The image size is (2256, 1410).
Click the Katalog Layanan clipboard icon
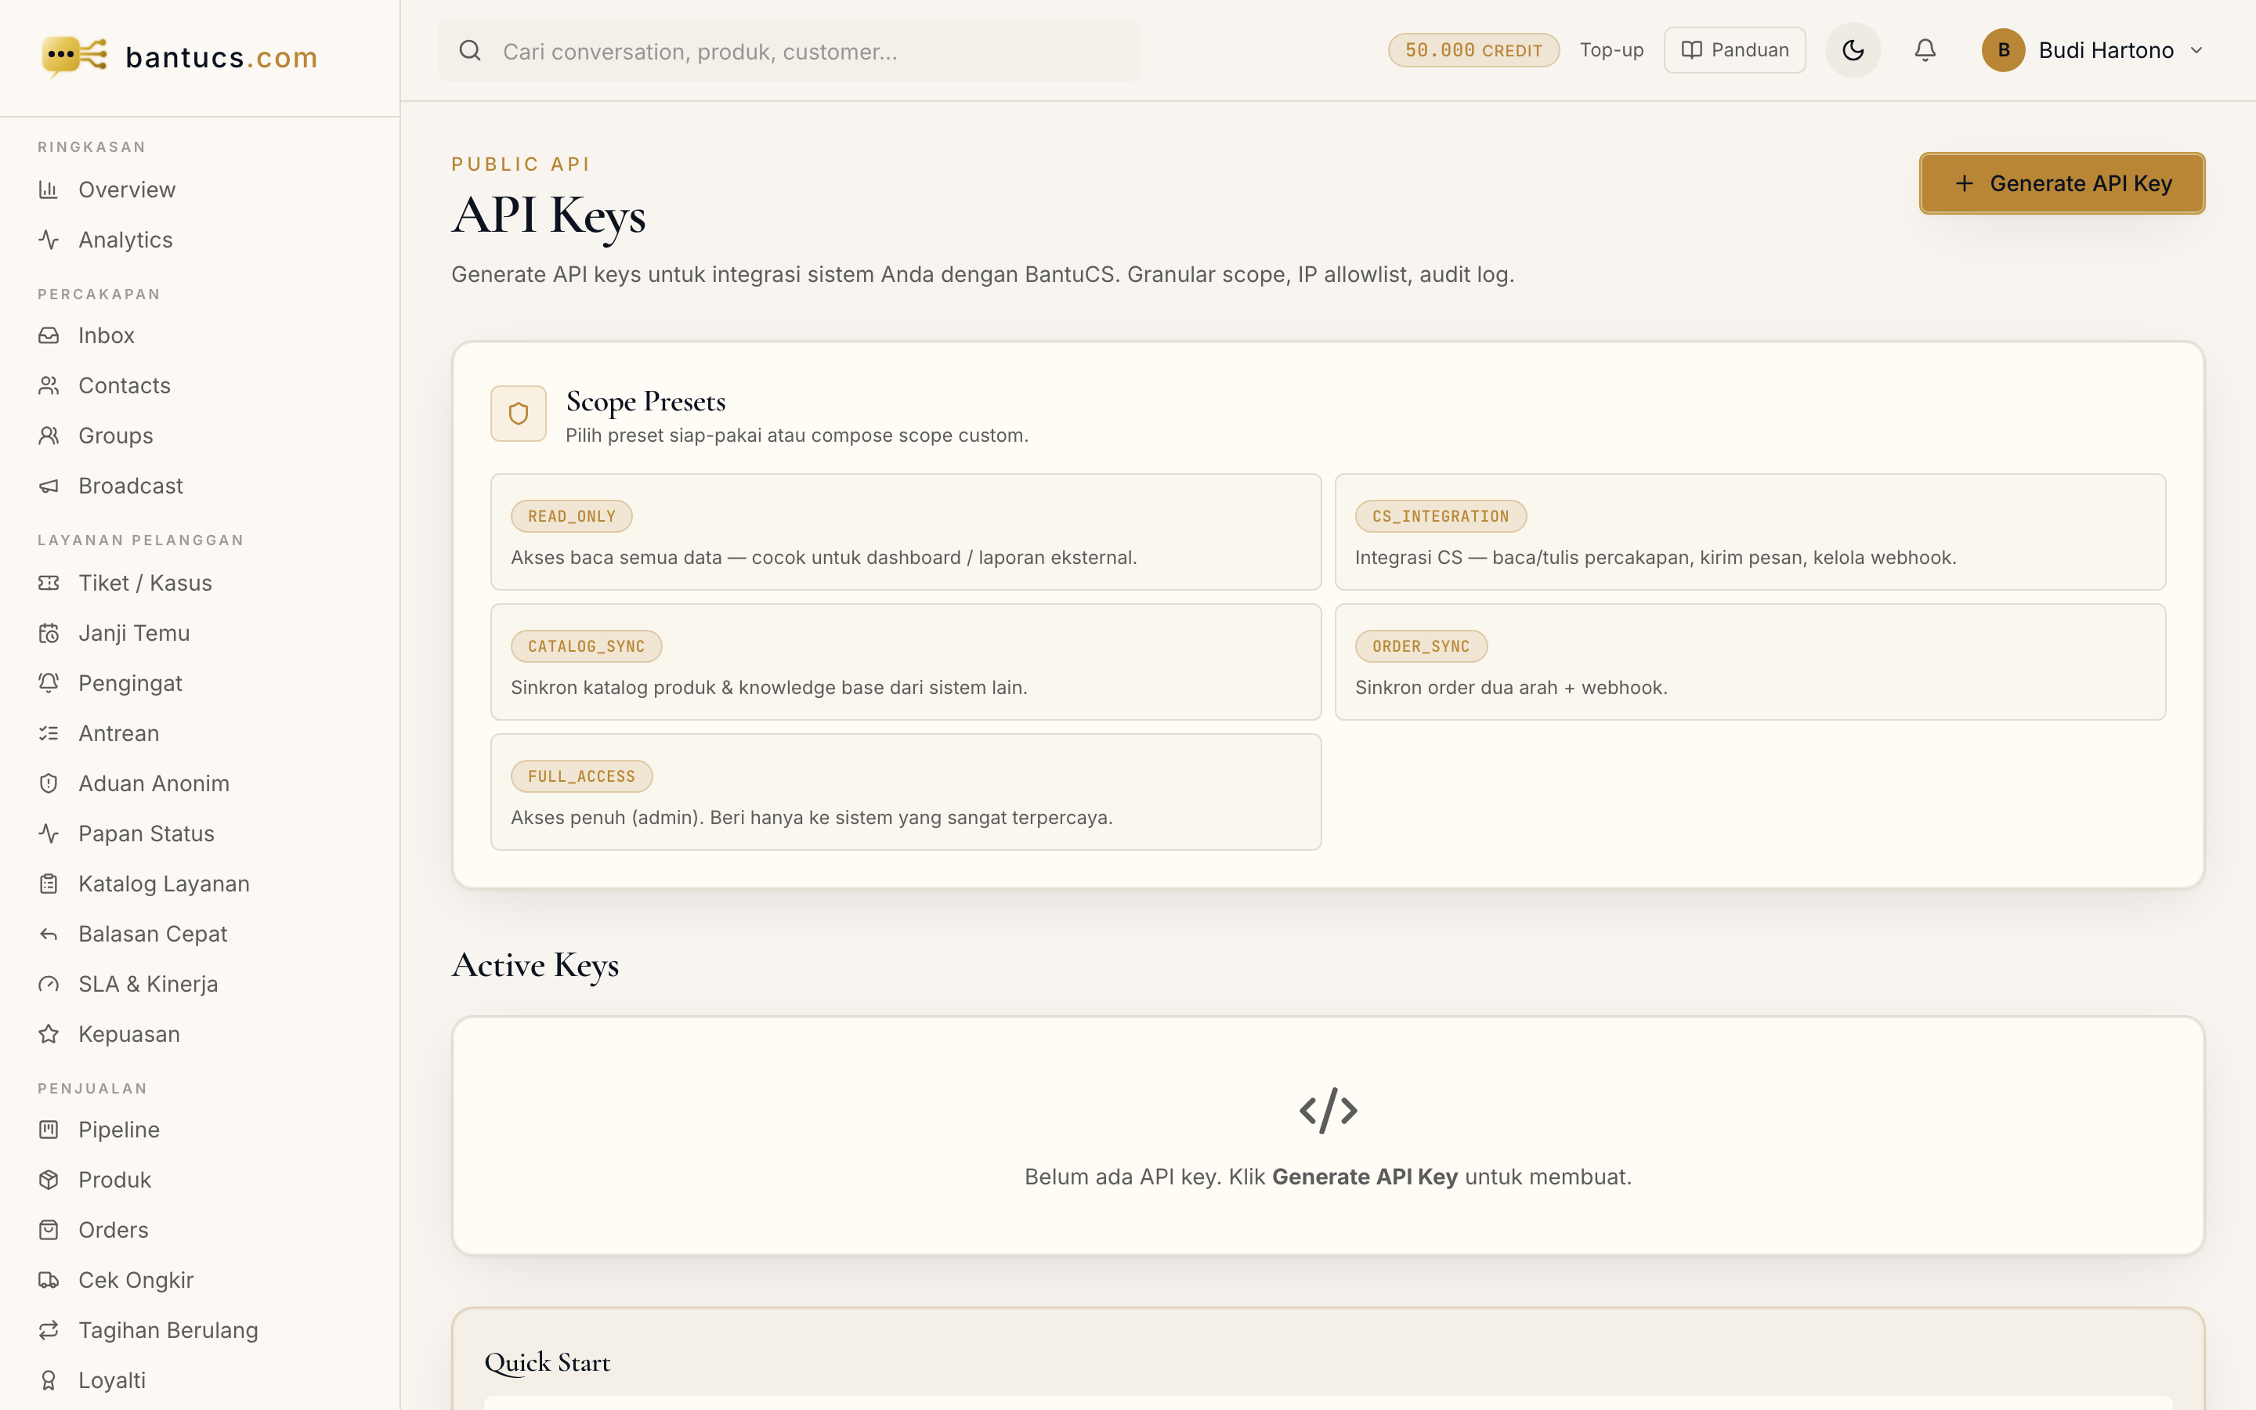coord(49,884)
